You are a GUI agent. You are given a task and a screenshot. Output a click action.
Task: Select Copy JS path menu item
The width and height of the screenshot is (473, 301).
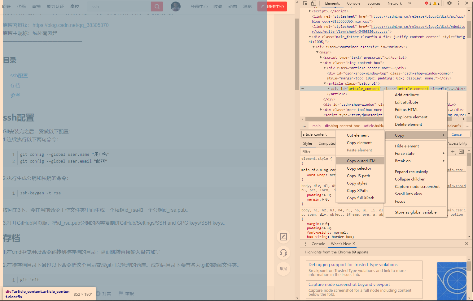(360, 176)
